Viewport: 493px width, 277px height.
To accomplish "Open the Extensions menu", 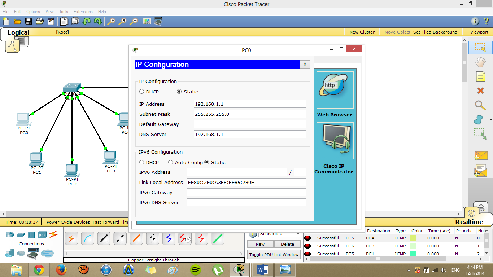I will click(83, 11).
